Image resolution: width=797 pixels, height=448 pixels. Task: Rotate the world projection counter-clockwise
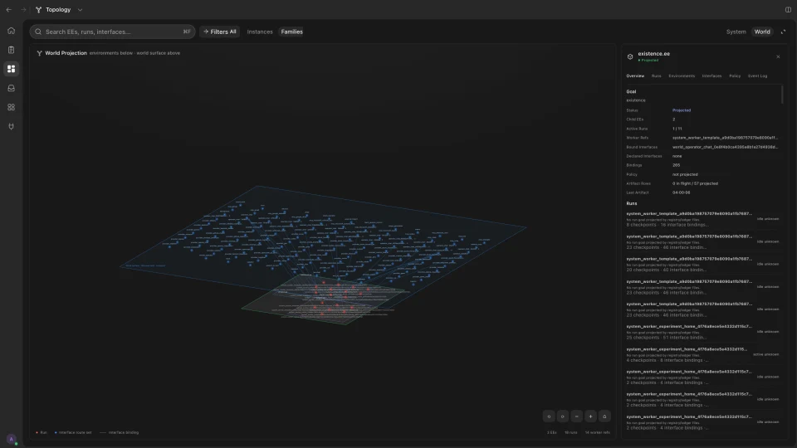point(549,416)
